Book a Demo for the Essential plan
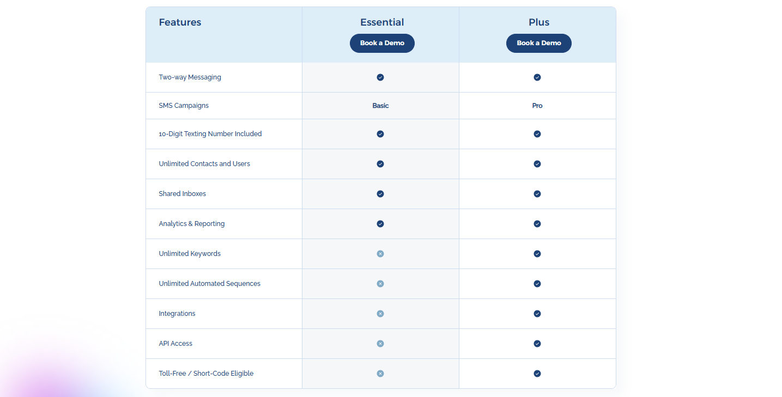This screenshot has height=397, width=782. pos(382,43)
